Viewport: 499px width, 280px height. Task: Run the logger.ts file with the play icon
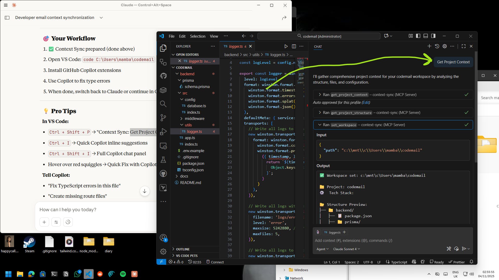(x=286, y=46)
